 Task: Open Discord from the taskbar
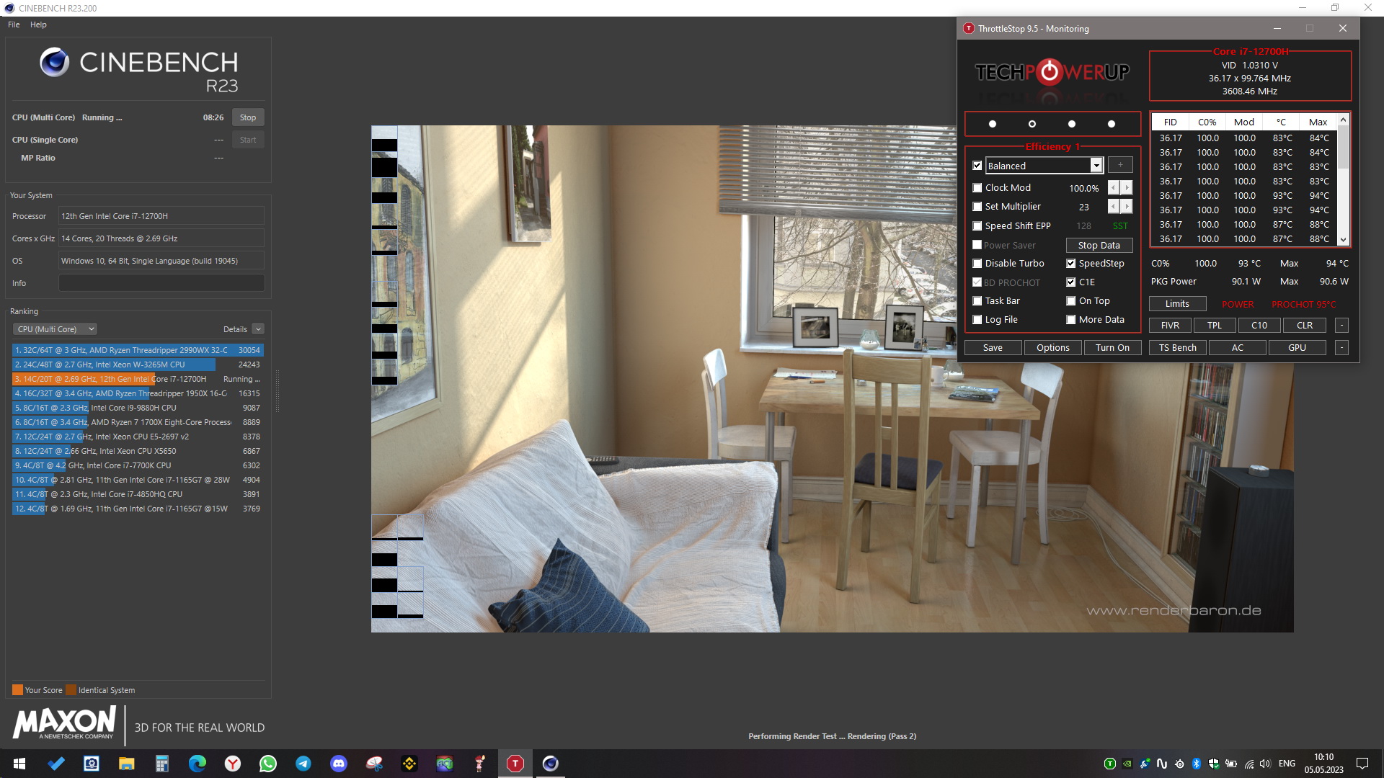[x=339, y=764]
